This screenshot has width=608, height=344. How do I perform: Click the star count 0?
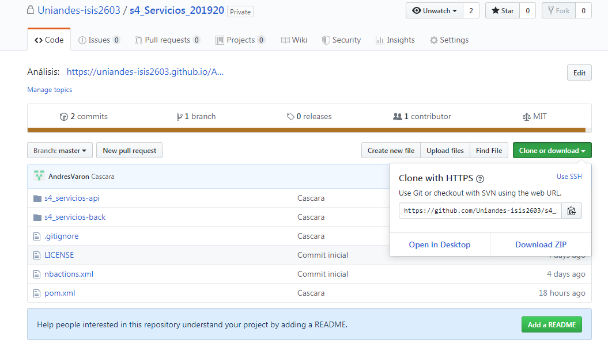(528, 11)
